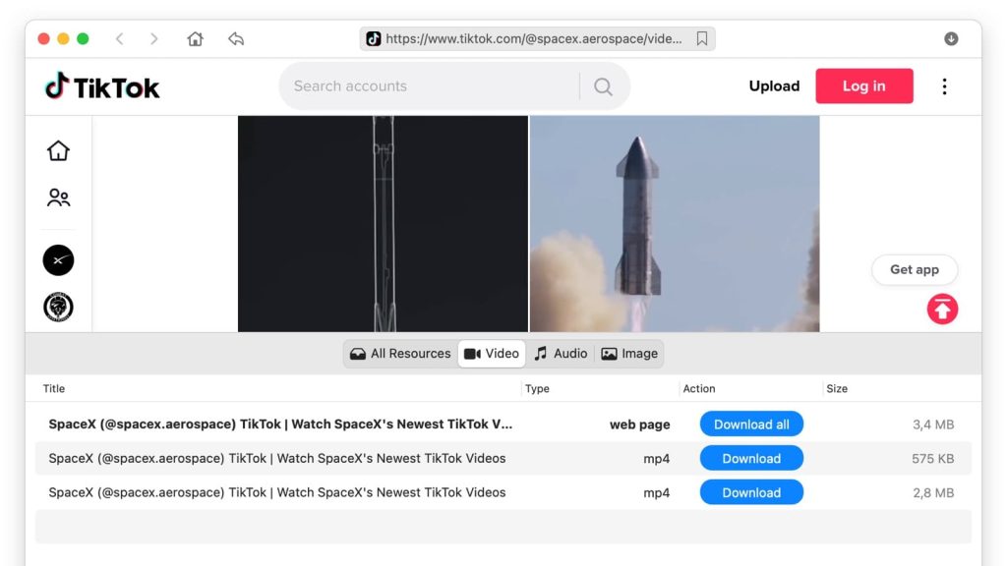1007x566 pixels.
Task: Click the 575 KB size value
Action: tap(932, 458)
